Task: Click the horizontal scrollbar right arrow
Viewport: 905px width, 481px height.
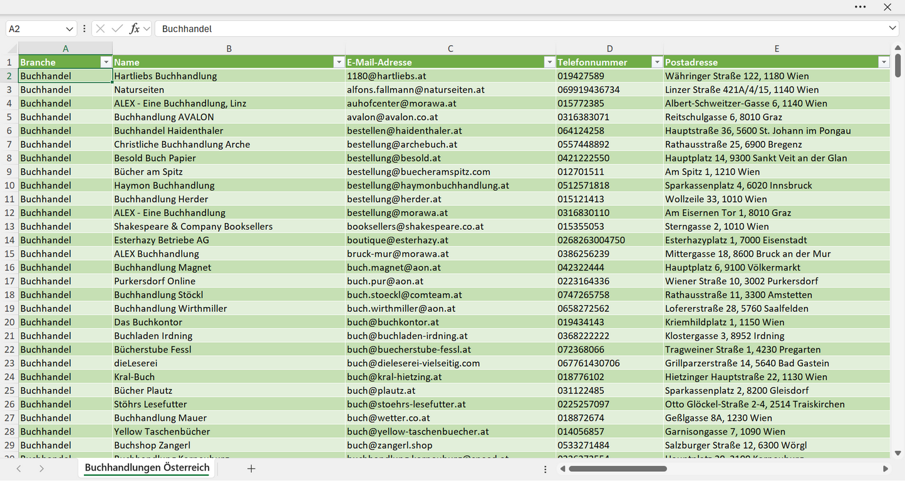Action: point(886,468)
